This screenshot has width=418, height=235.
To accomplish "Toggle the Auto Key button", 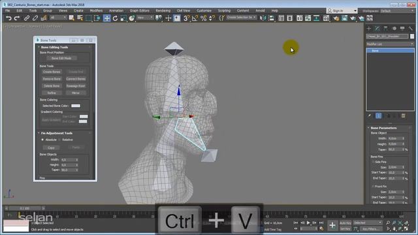I will click(346, 223).
